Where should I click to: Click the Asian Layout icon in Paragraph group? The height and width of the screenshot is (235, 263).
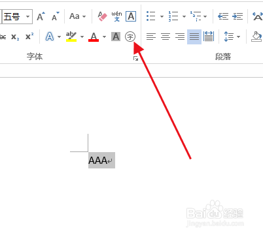click(258, 16)
